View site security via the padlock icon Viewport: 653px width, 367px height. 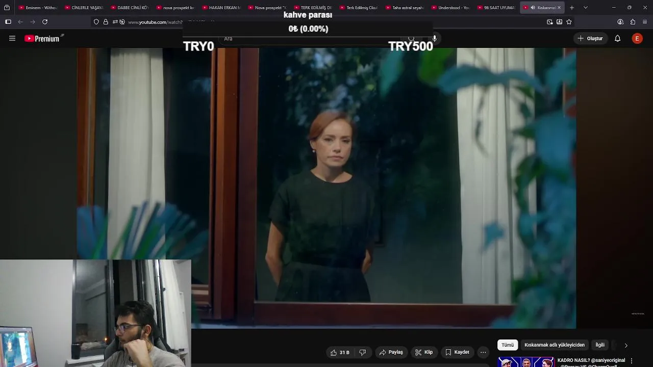[106, 22]
